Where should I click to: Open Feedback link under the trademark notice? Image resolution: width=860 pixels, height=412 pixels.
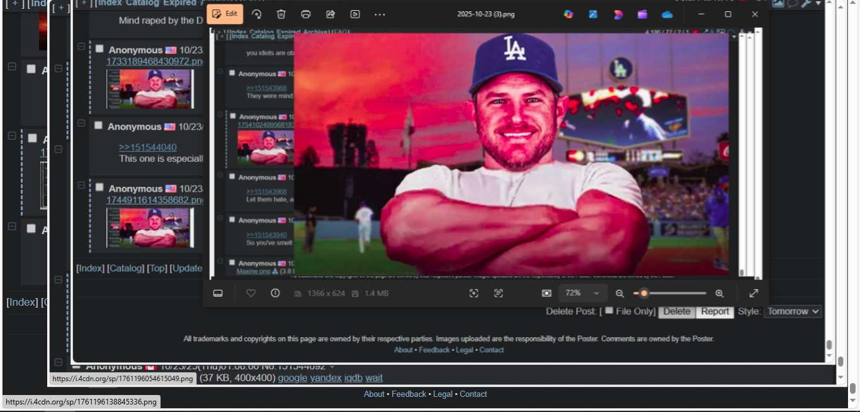434,350
